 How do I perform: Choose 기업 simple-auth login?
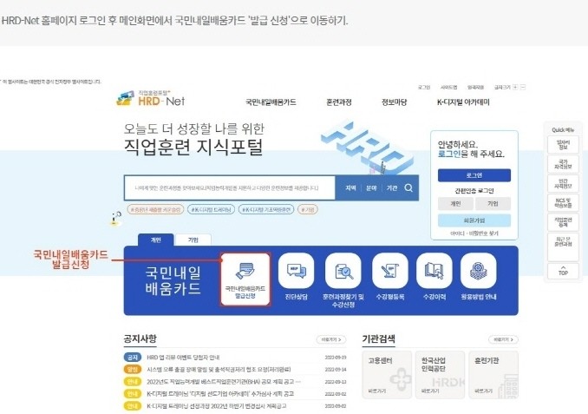pyautogui.click(x=493, y=203)
